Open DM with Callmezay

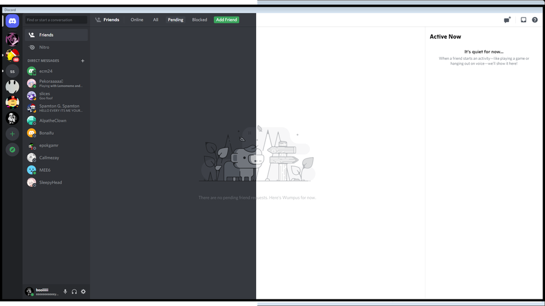[x=56, y=157]
